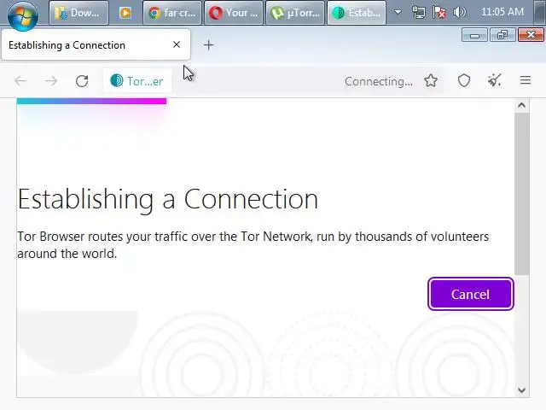546x410 pixels.
Task: Switch to Opera taskbar button
Action: (x=234, y=13)
